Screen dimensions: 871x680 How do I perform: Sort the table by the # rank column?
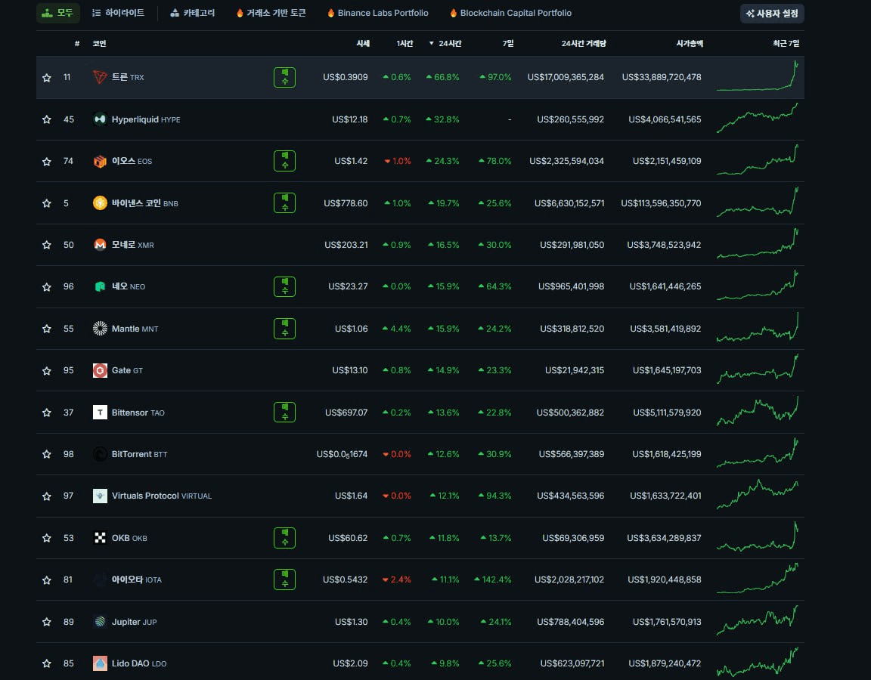click(x=76, y=43)
